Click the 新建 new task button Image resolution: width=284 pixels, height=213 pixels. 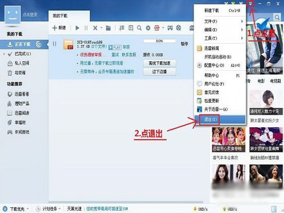(59, 28)
